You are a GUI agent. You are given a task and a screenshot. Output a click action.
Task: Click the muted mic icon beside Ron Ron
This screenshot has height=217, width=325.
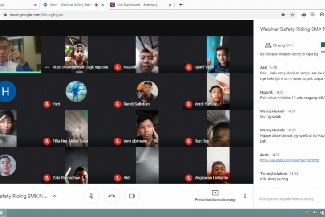click(189, 141)
